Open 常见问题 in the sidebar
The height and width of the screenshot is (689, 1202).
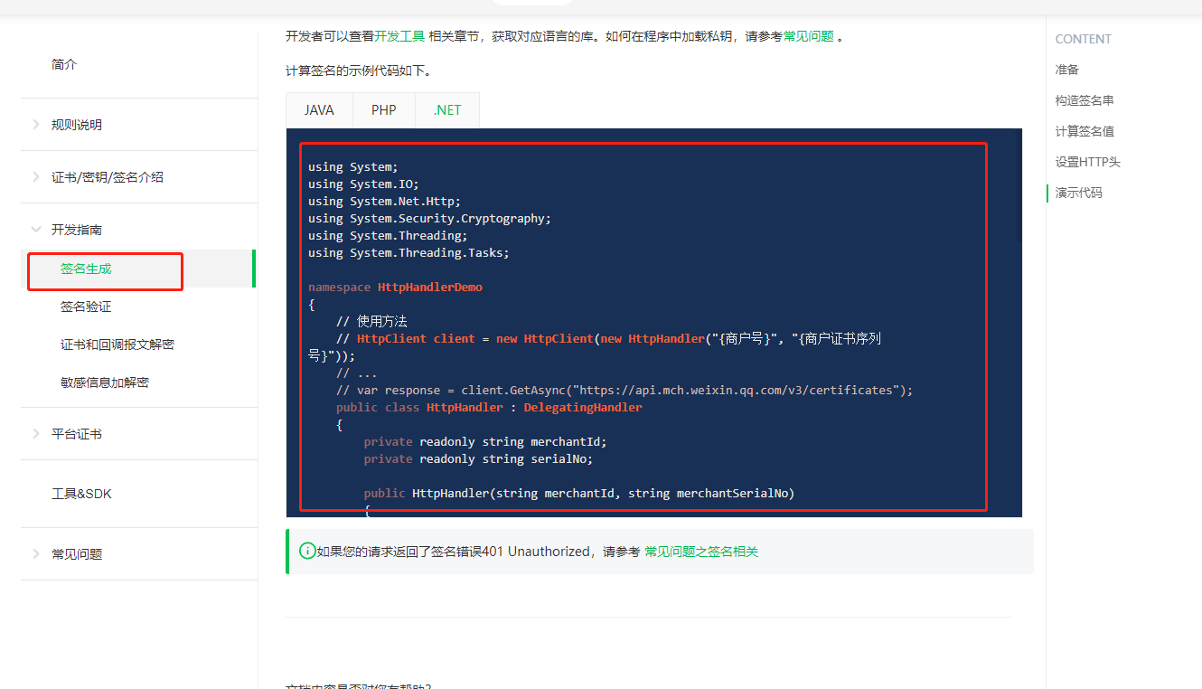tap(77, 554)
